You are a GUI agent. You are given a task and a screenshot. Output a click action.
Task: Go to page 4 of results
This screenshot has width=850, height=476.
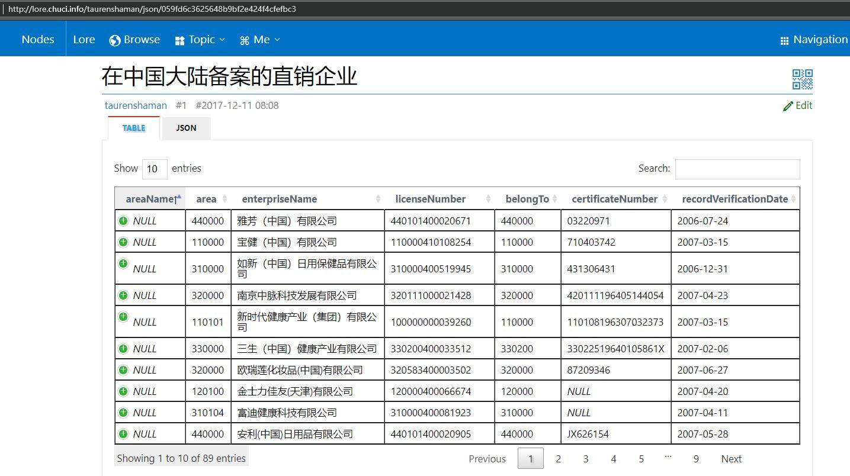click(x=614, y=459)
